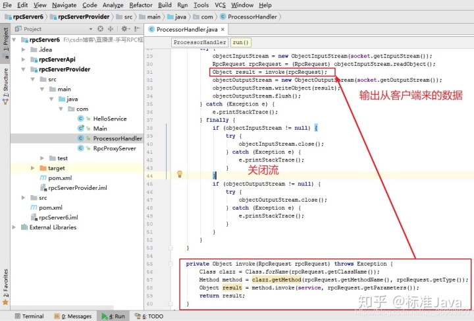Open the Run menu
This screenshot has width=474, height=321.
click(182, 5)
